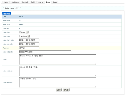Switch to the Status tab
Image resolution: width=125 pixels, height=96 pixels.
[x=6, y=2]
